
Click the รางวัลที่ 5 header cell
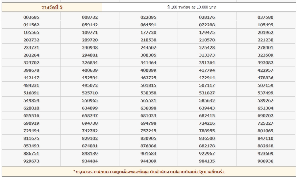(x=52, y=7)
